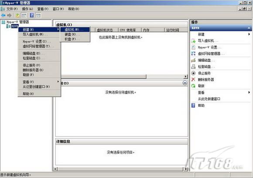
Task: Click the Up one level folder icon
Action: (x=17, y=16)
